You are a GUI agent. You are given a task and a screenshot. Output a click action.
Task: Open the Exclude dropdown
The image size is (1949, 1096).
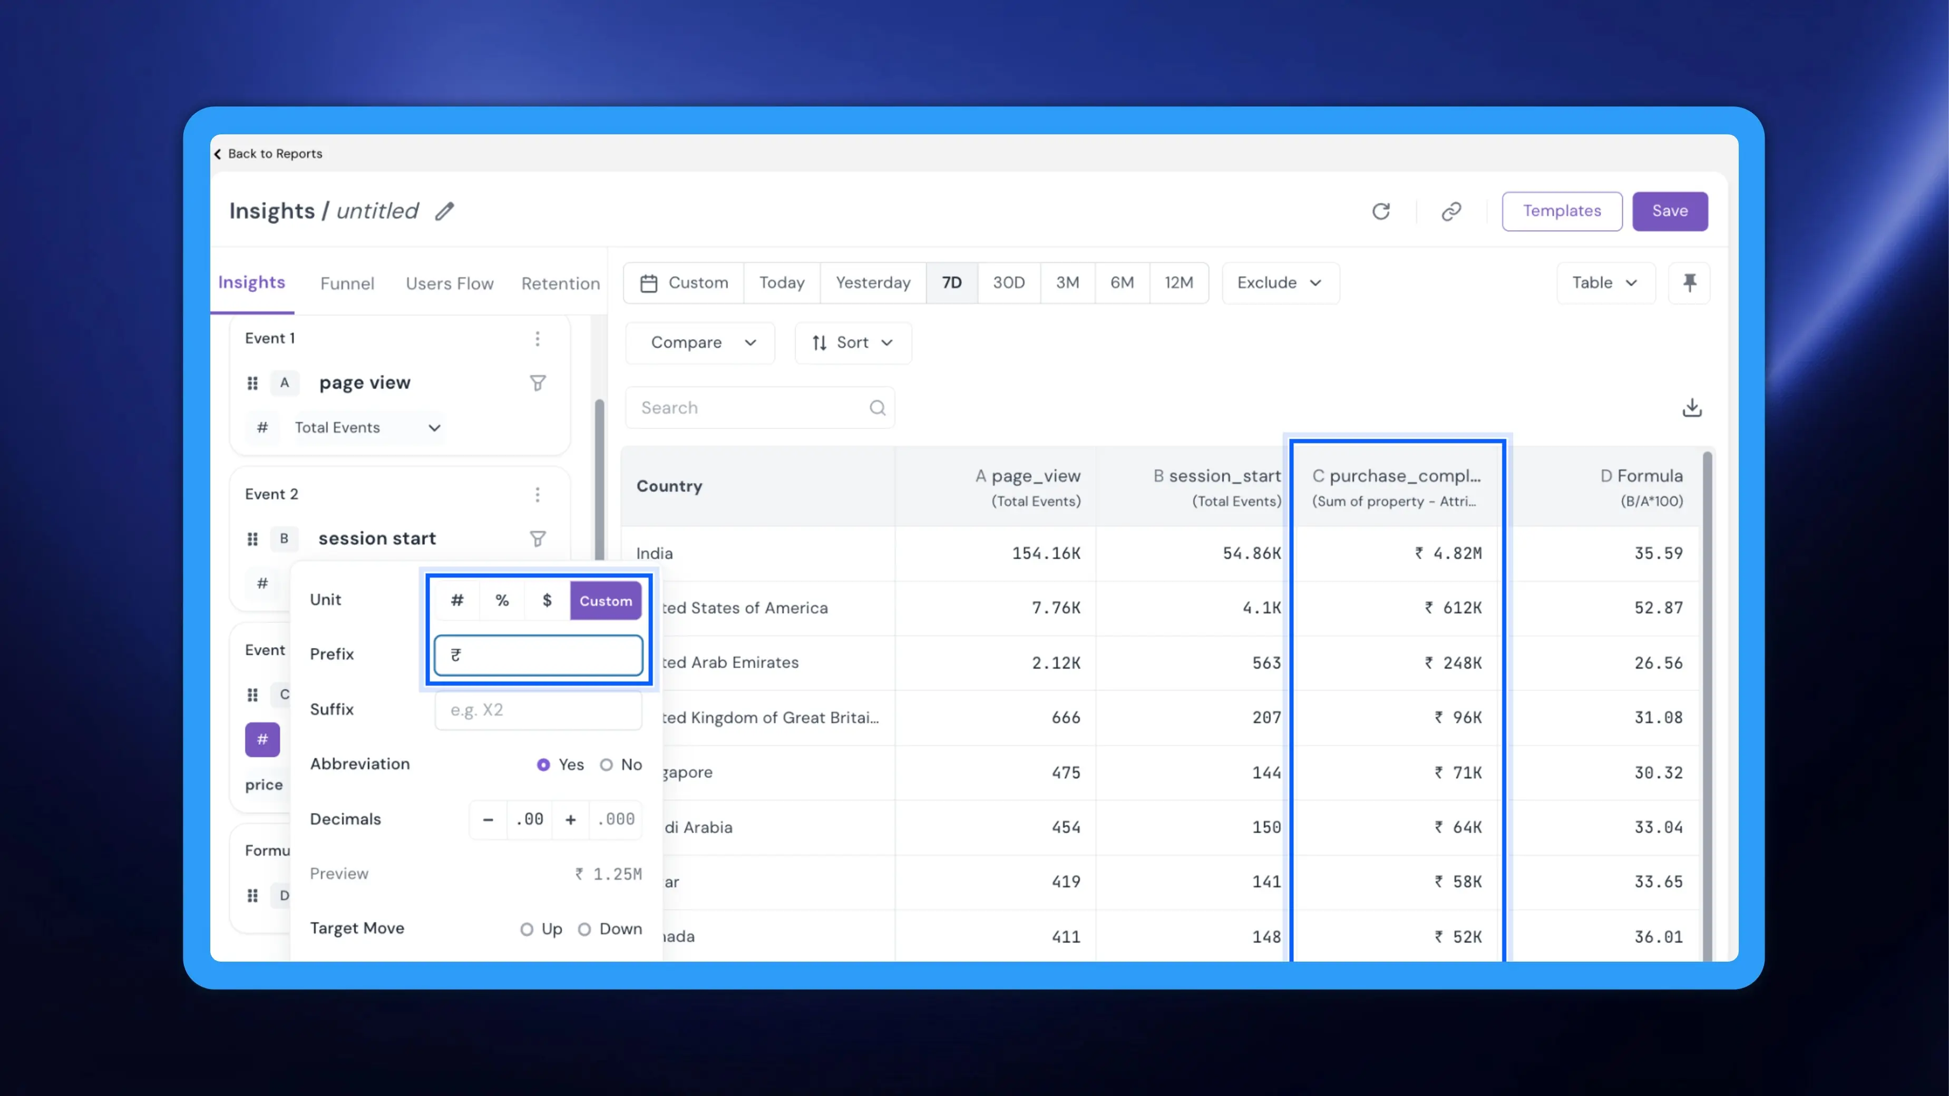1280,283
